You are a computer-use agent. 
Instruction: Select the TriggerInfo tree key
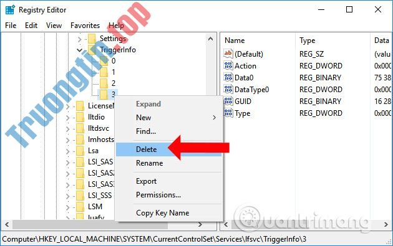pos(118,50)
